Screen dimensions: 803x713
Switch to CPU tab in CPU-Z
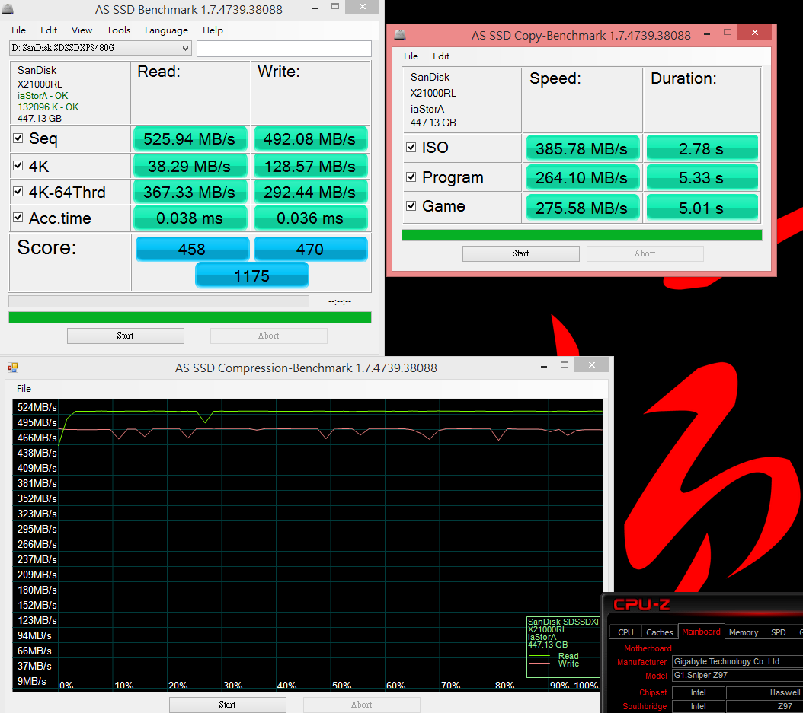point(625,632)
